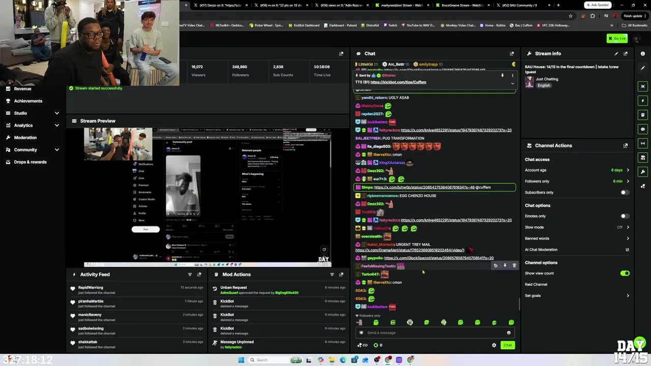The width and height of the screenshot is (651, 366).
Task: Open Revenue in the sidebar
Action: click(22, 89)
